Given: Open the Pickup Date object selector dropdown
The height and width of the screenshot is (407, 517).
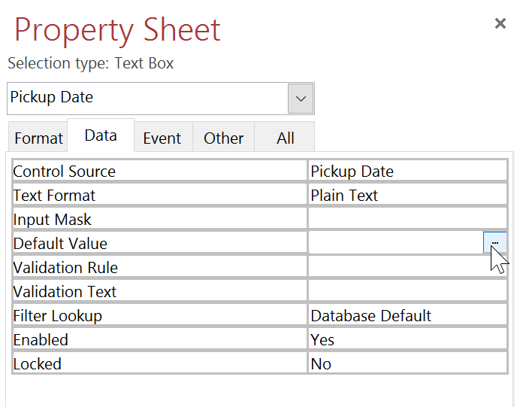Looking at the screenshot, I should click(301, 99).
